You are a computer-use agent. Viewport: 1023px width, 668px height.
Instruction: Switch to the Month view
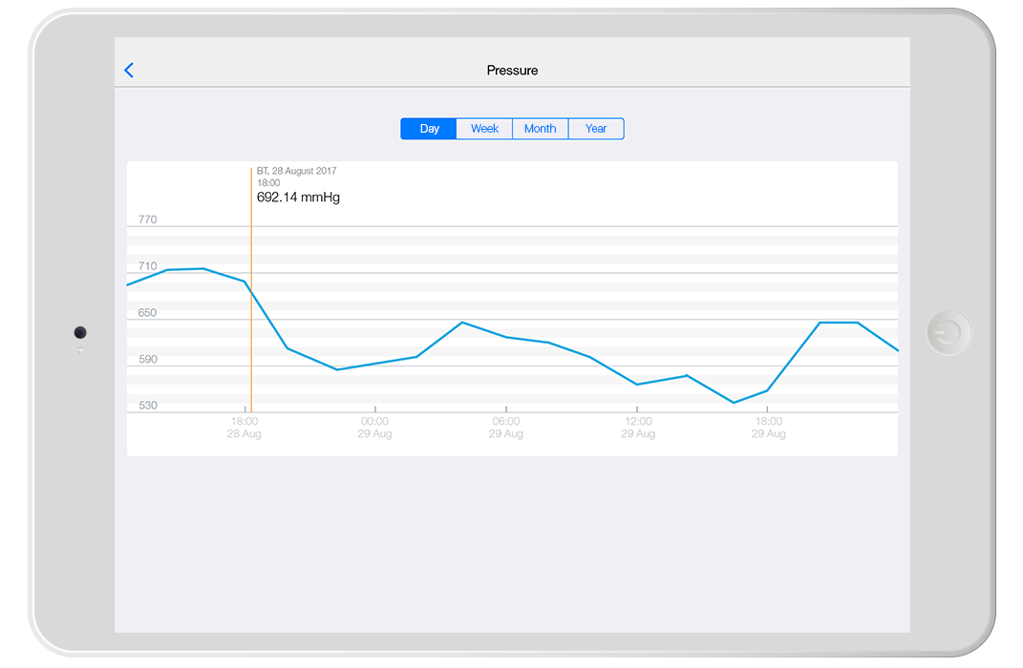[540, 128]
